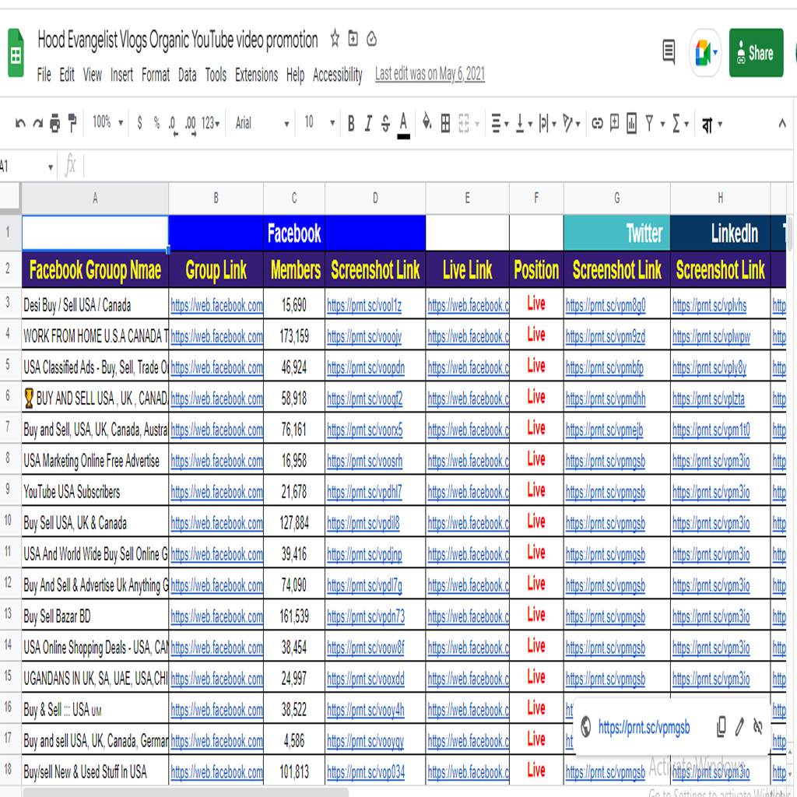Screen dimensions: 797x797
Task: Open the vertical align dropdown
Action: click(x=523, y=123)
